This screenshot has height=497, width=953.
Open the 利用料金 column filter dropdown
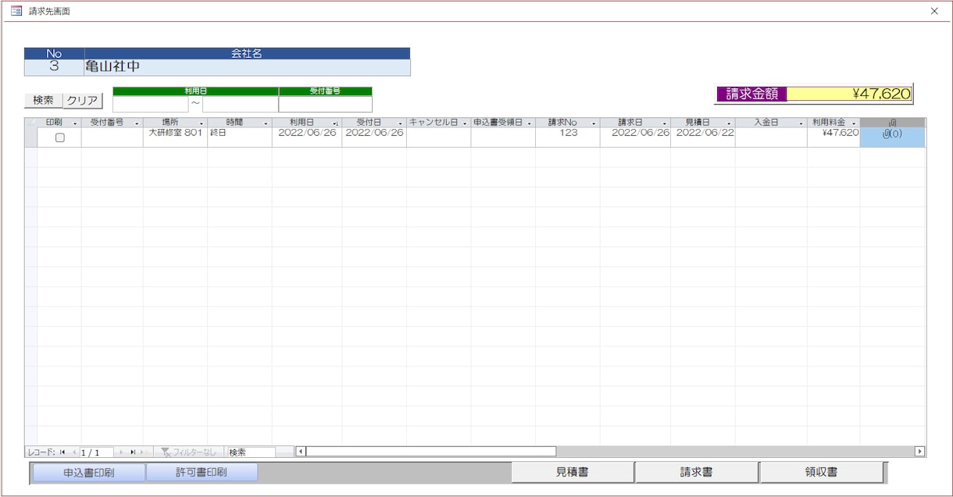[x=853, y=123]
